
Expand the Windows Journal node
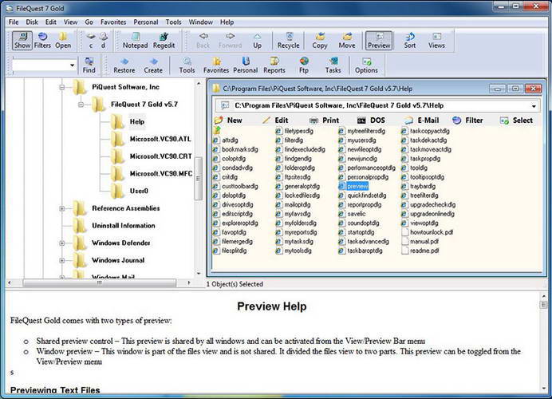(x=62, y=261)
